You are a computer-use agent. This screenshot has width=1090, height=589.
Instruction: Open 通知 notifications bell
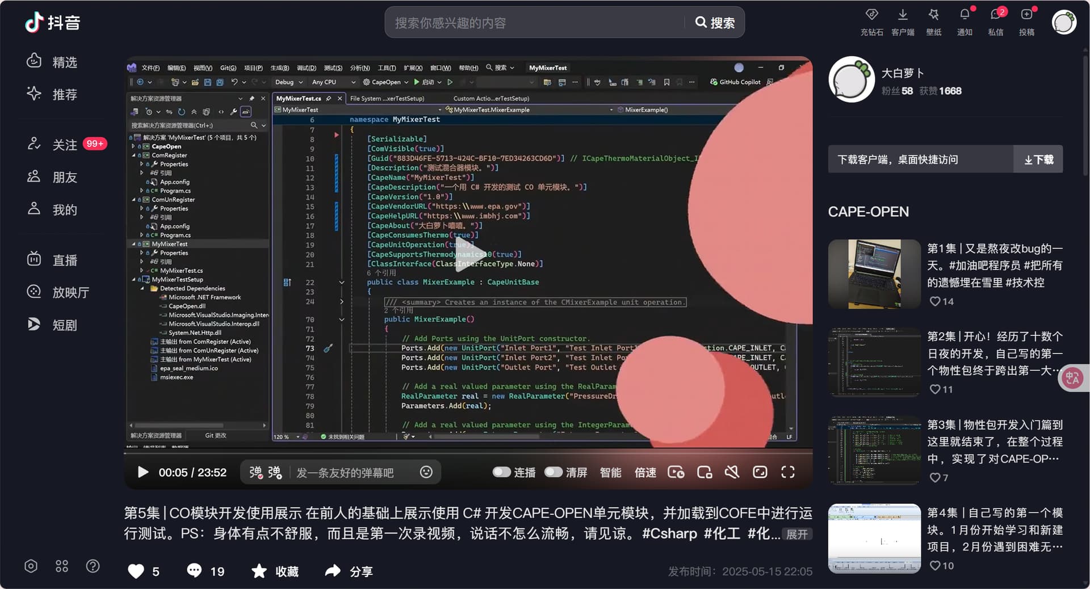pos(965,22)
